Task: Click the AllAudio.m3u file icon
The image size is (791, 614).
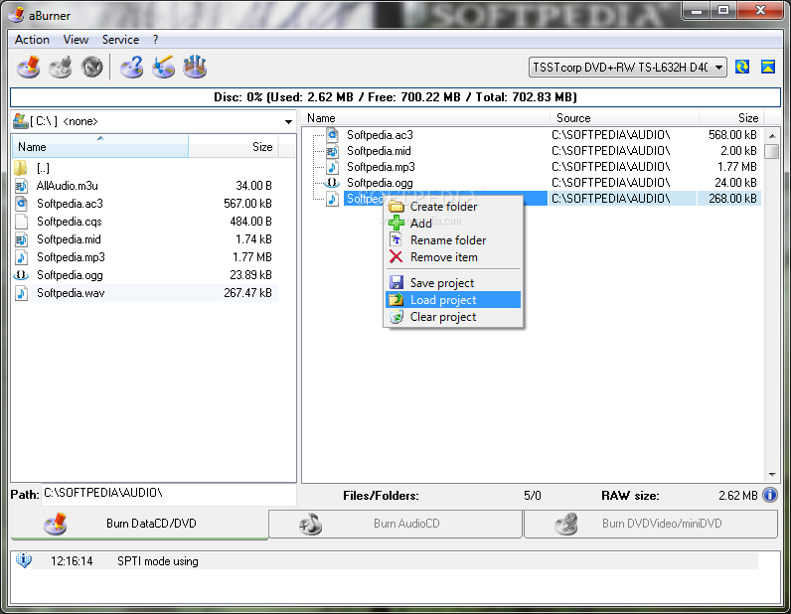Action: click(21, 186)
